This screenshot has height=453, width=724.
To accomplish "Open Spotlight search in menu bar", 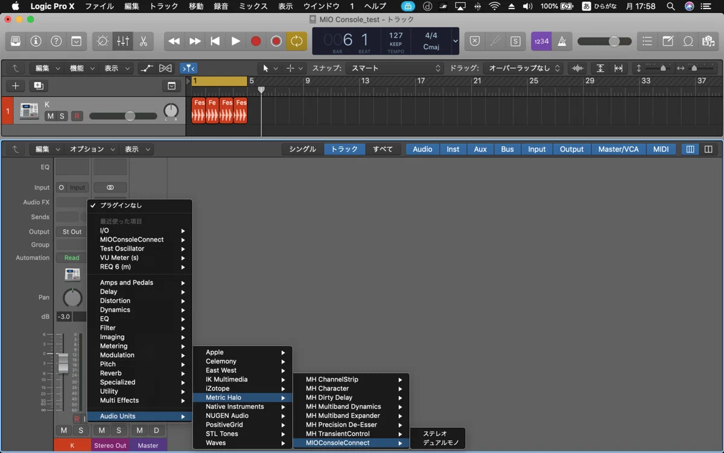I will click(670, 6).
